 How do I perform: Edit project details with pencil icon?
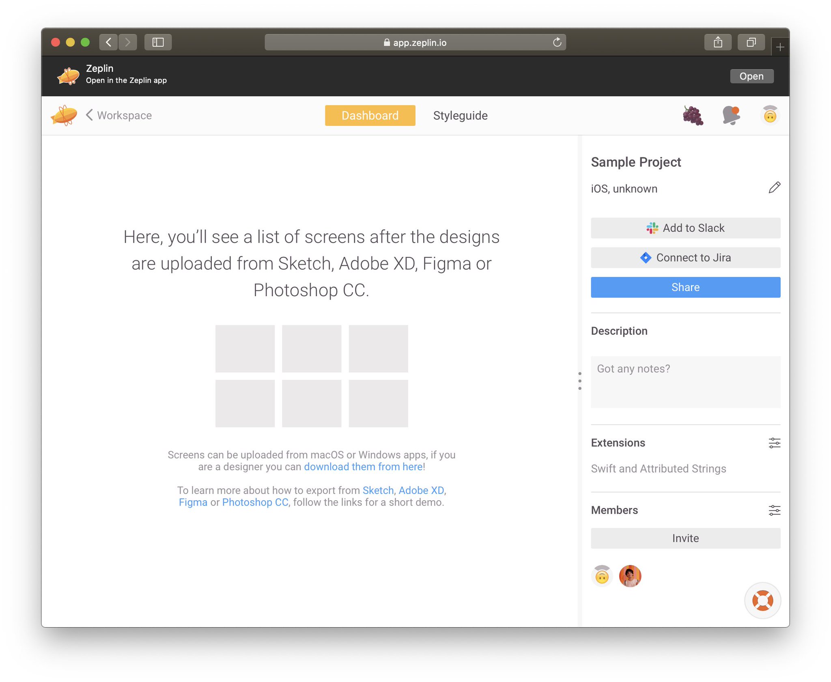774,188
